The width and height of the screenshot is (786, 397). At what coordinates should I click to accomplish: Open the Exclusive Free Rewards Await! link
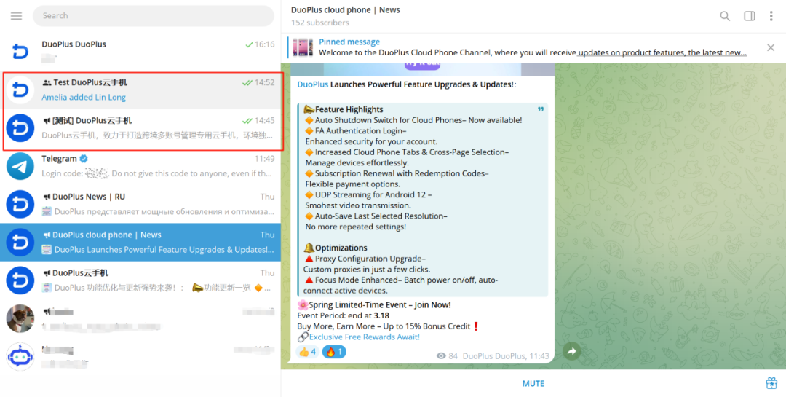click(x=365, y=337)
